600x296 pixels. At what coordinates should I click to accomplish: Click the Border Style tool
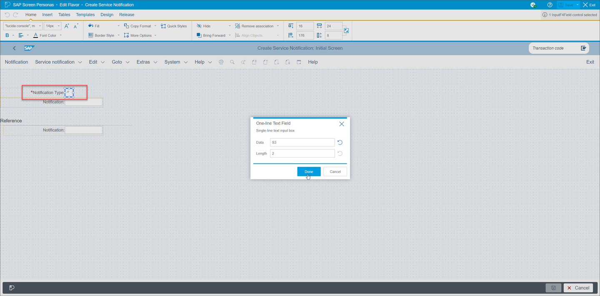101,35
